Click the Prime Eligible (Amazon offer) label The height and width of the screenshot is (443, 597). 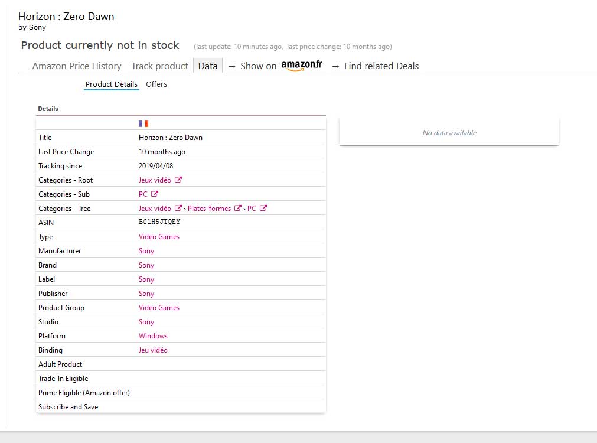click(x=84, y=393)
